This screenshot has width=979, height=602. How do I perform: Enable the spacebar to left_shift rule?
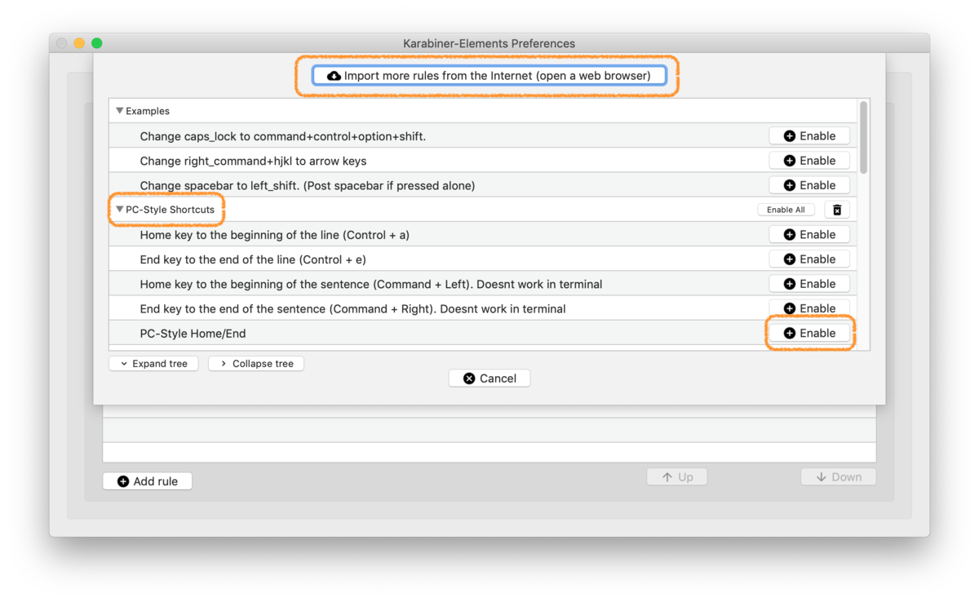click(809, 185)
